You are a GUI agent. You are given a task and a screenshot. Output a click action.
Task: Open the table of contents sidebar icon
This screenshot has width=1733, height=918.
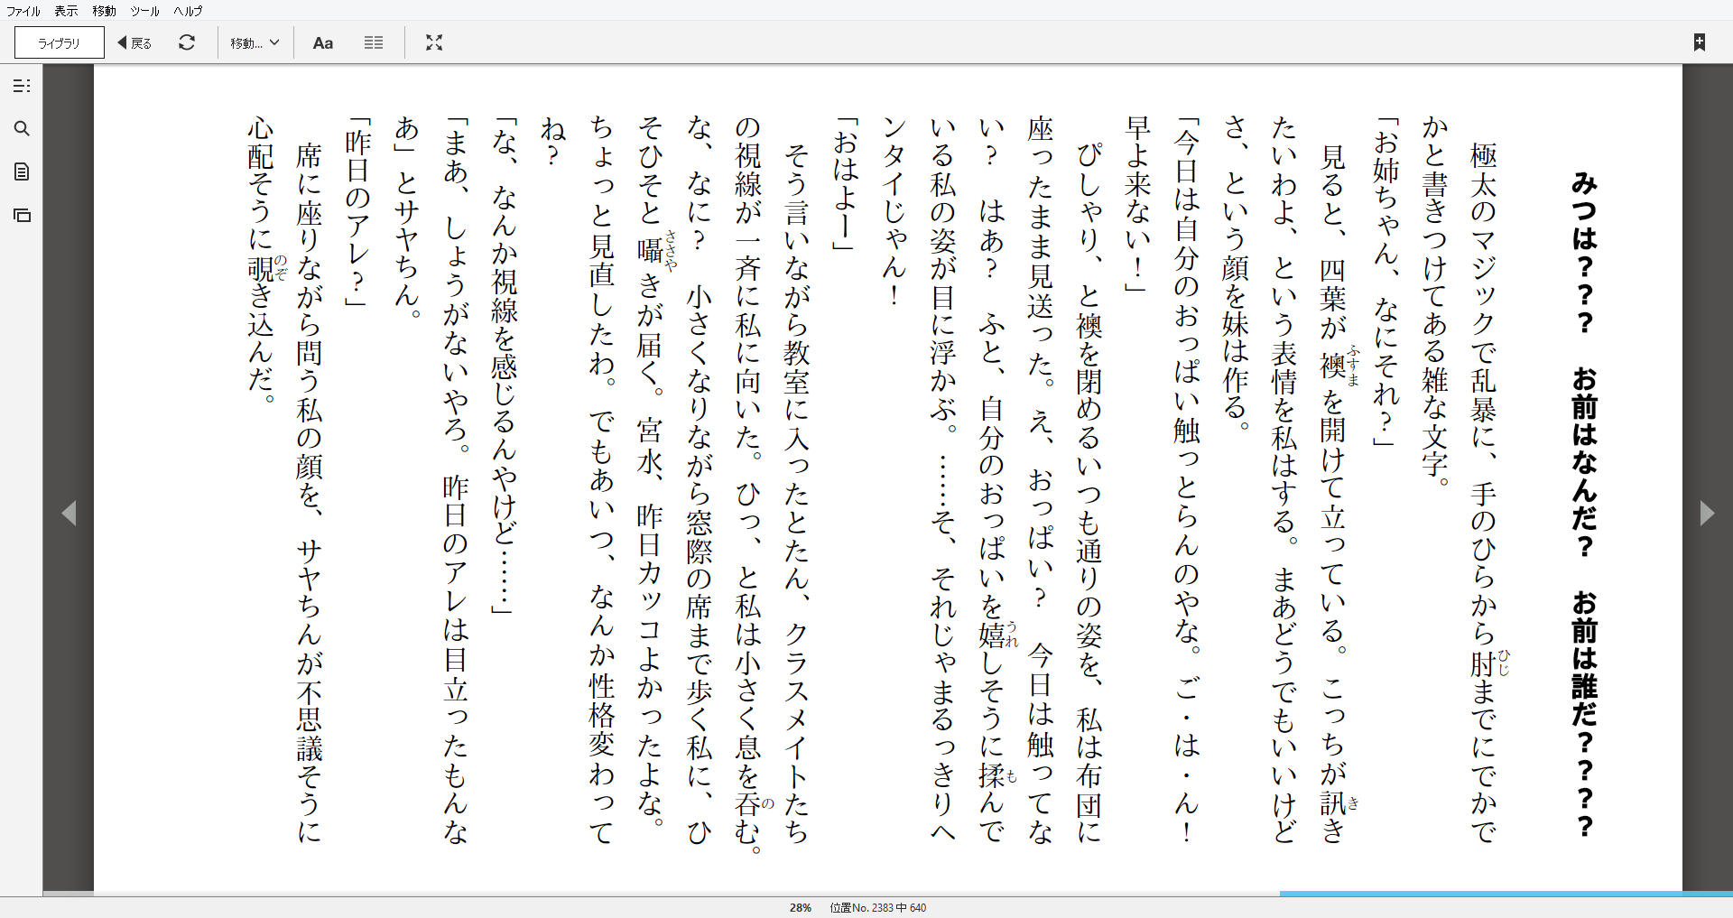point(22,86)
